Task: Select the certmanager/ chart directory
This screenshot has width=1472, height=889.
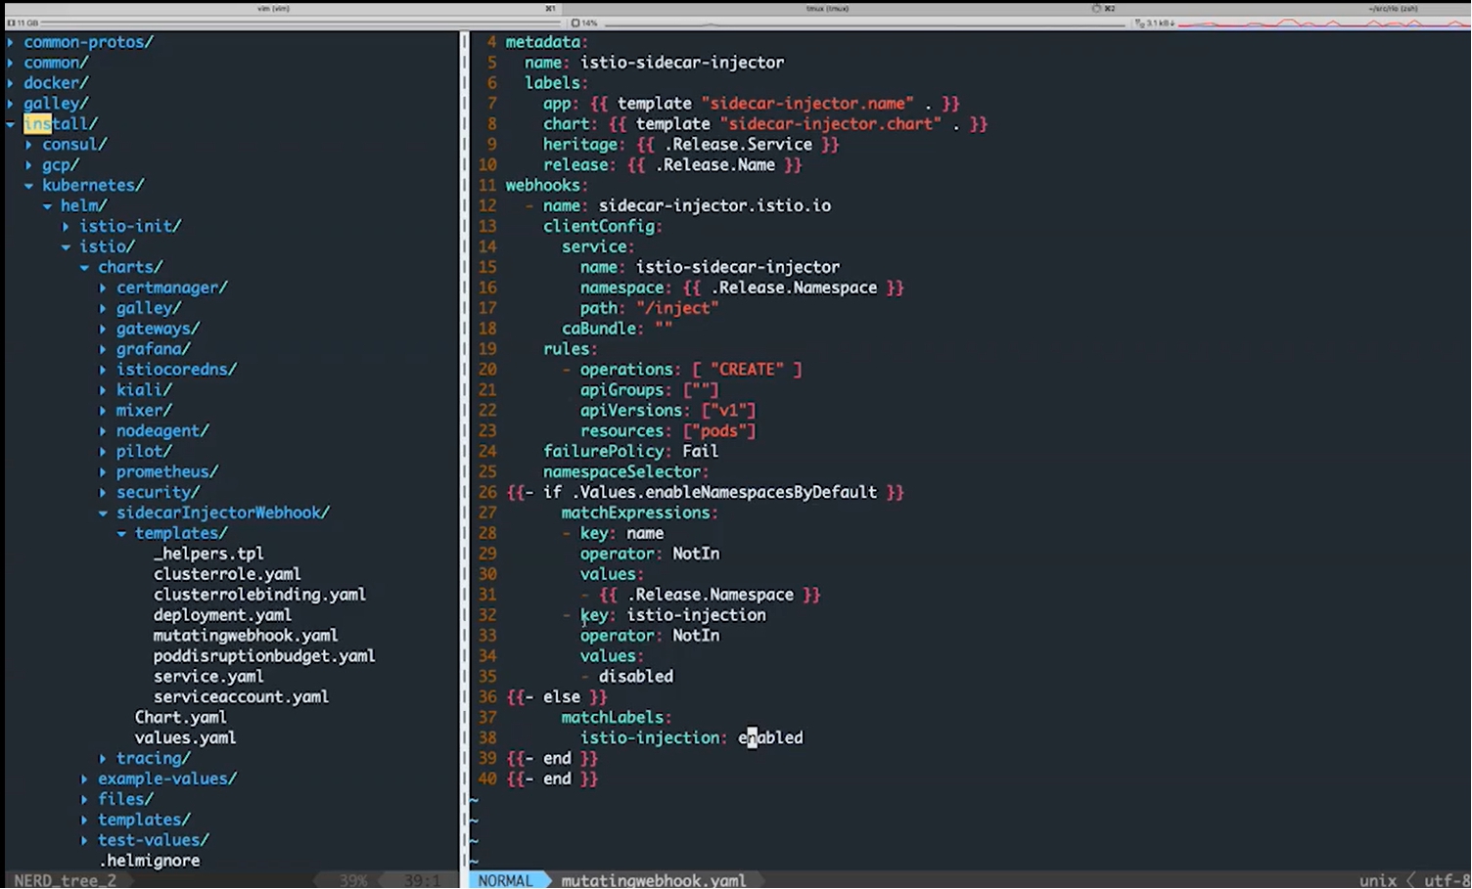Action: [x=172, y=289]
